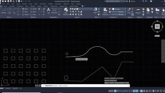The image size is (165, 93).
Task: Click the white ByLayer color swatch
Action: [113, 9]
